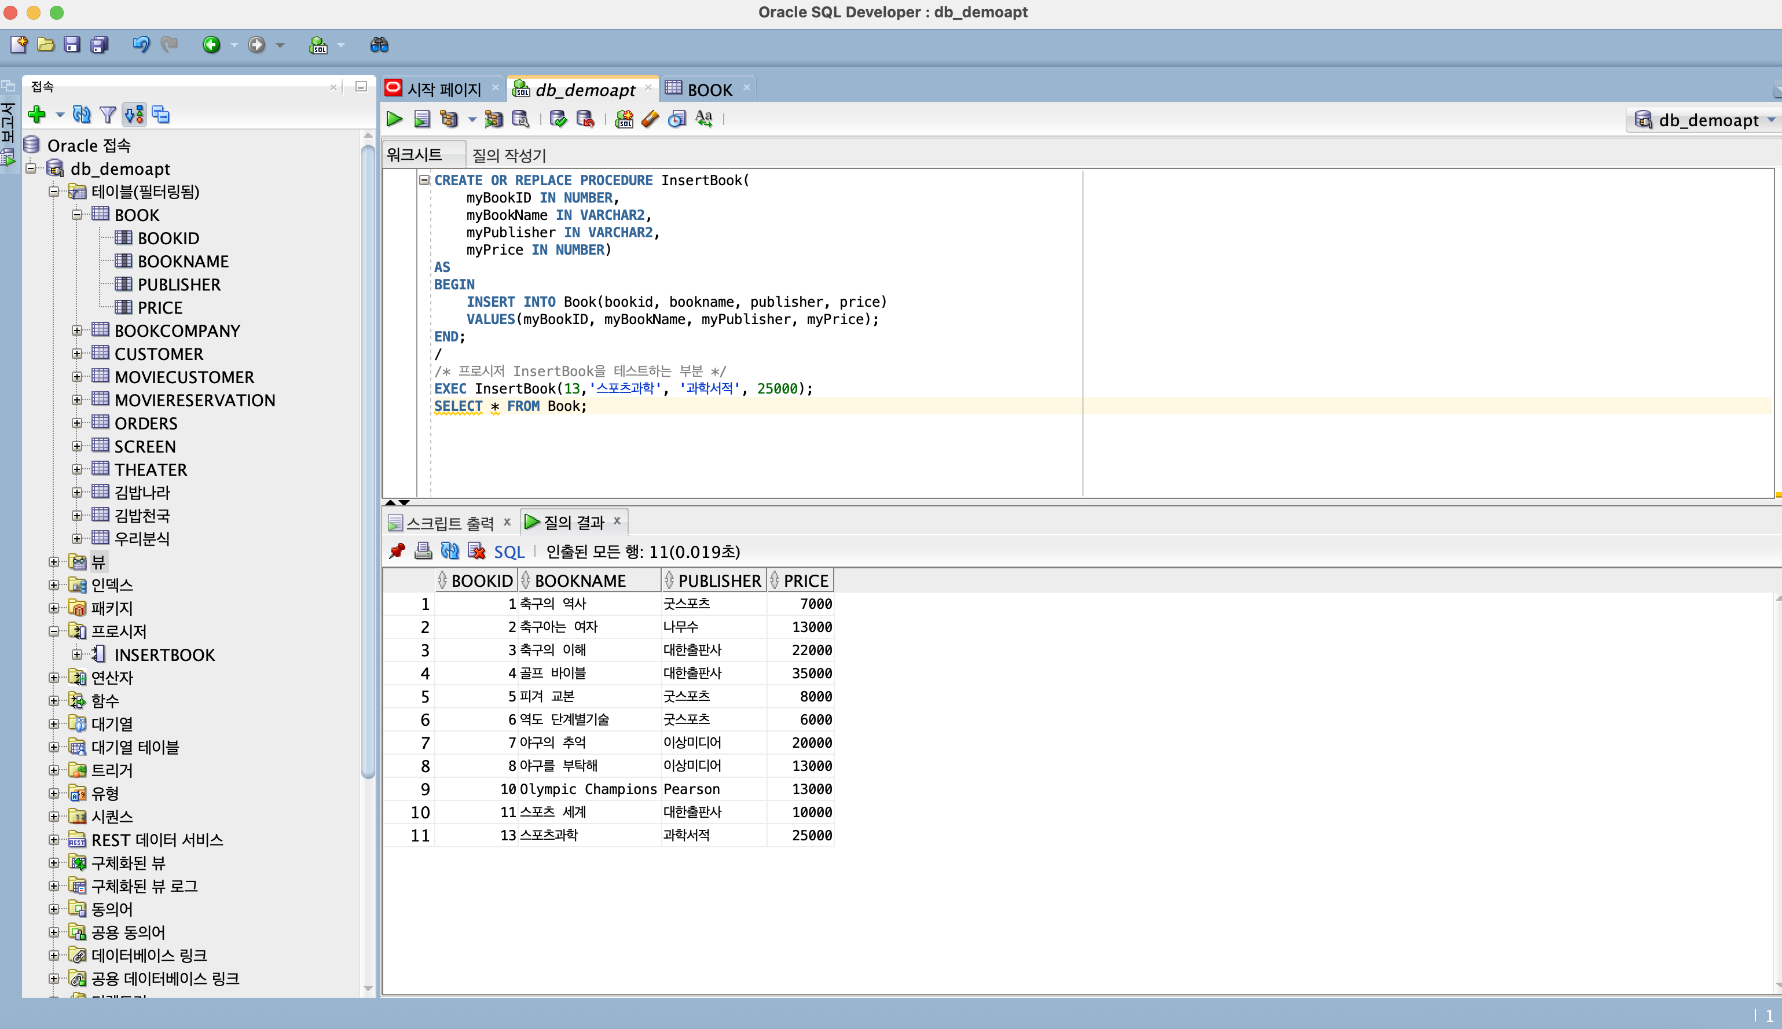
Task: Collapse the BOOK table node
Action: pyautogui.click(x=77, y=215)
